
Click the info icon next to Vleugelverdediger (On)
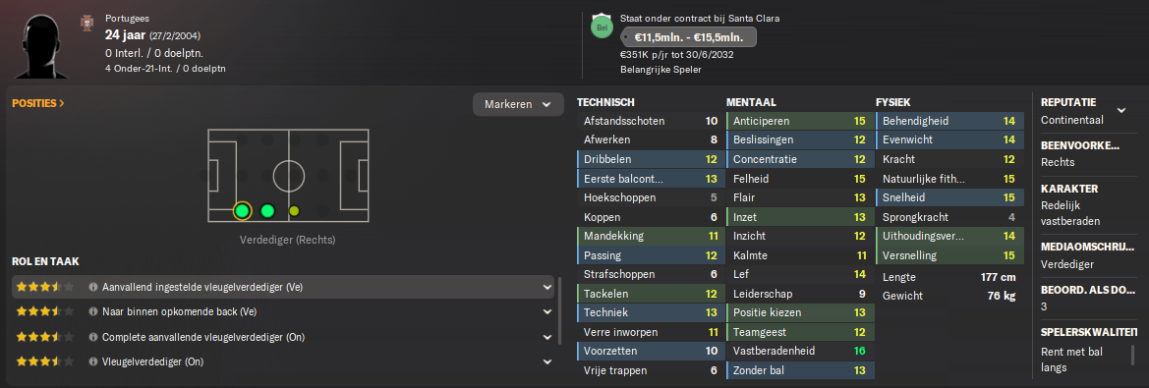pos(93,361)
